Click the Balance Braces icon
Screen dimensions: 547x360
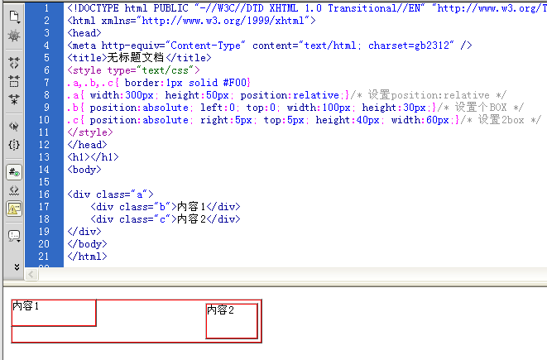(x=14, y=145)
